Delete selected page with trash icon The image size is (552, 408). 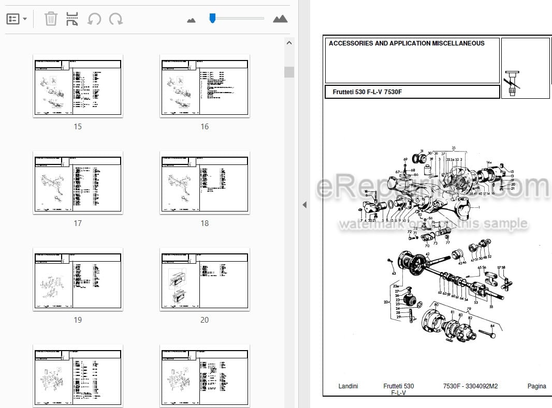click(x=51, y=19)
